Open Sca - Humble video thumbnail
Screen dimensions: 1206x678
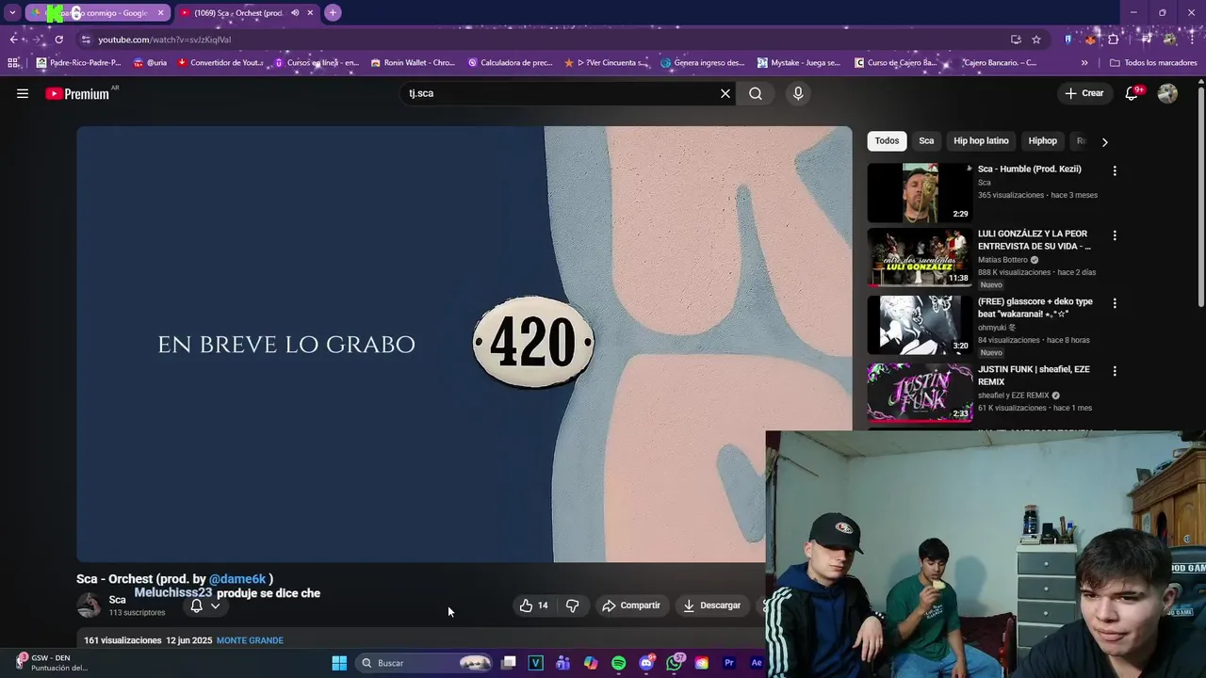(x=920, y=193)
